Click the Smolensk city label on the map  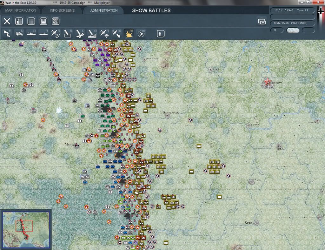coord(171,112)
